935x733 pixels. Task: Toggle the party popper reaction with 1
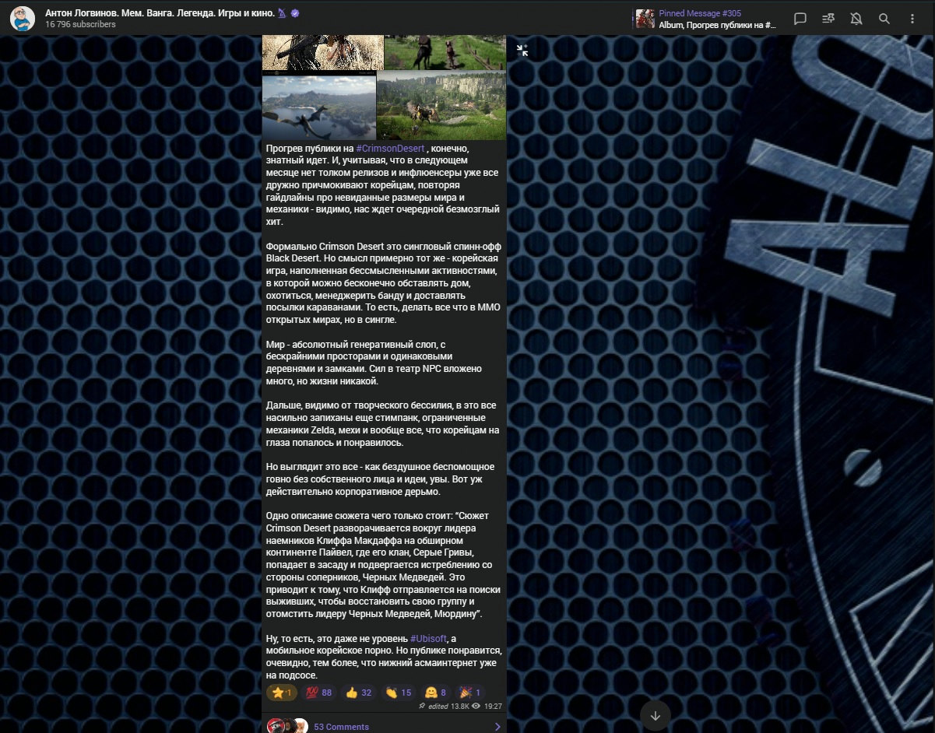tap(470, 693)
